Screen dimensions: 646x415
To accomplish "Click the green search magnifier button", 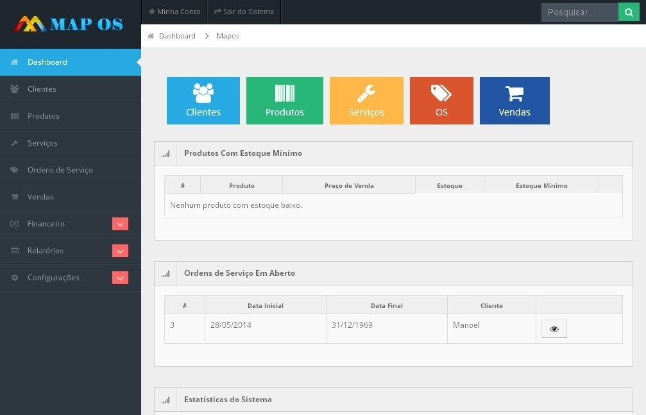I will (x=629, y=12).
